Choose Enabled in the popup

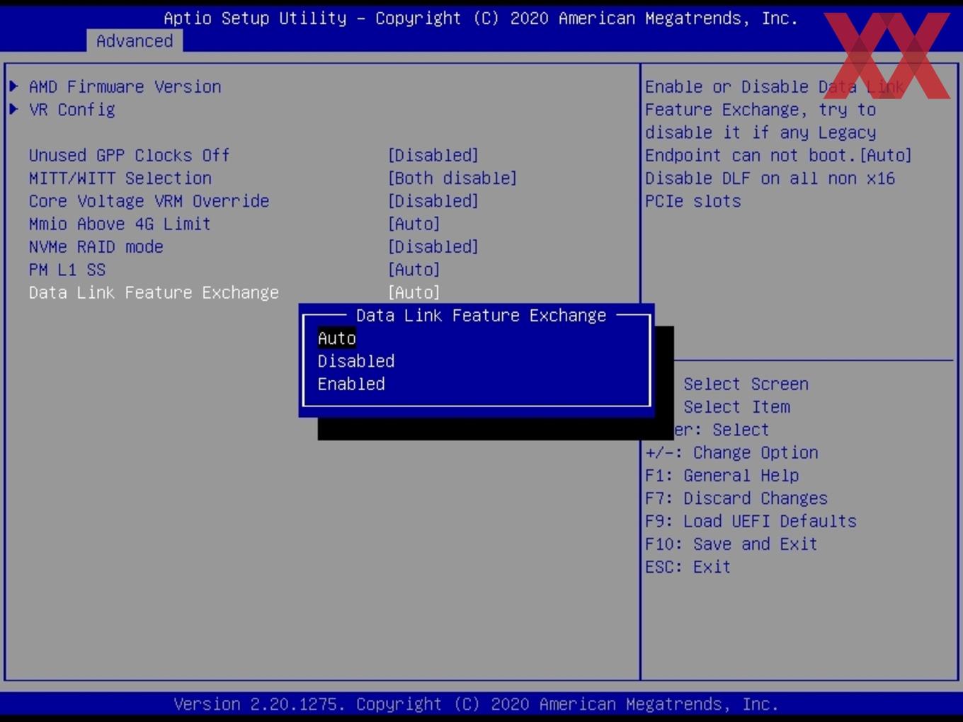[351, 384]
